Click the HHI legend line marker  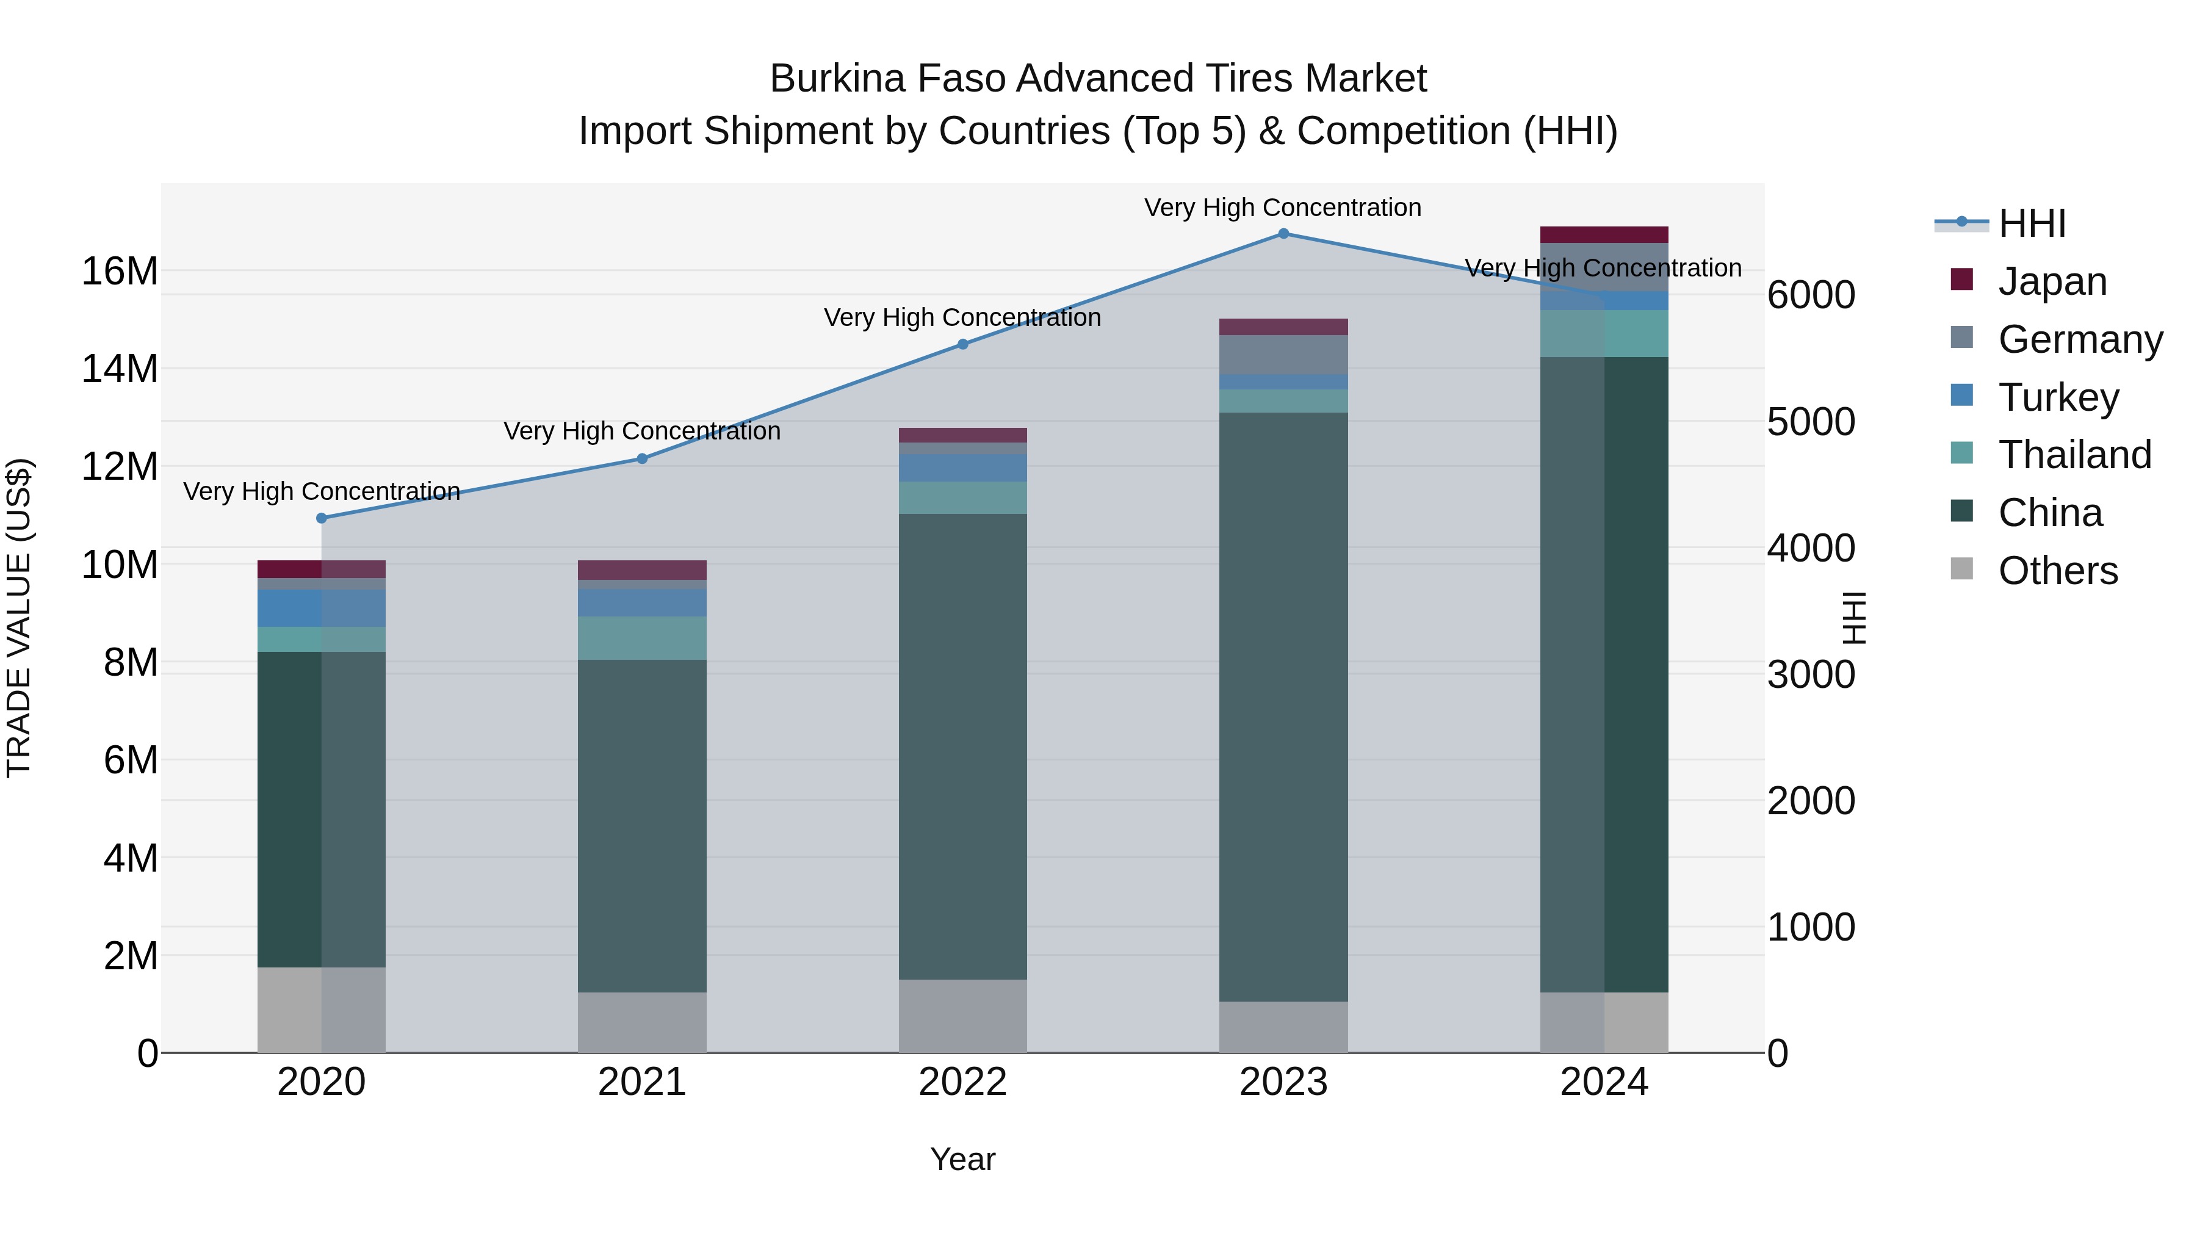click(1961, 223)
